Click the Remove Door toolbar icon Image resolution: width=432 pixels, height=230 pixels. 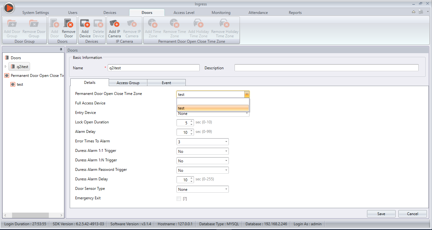[x=68, y=23]
